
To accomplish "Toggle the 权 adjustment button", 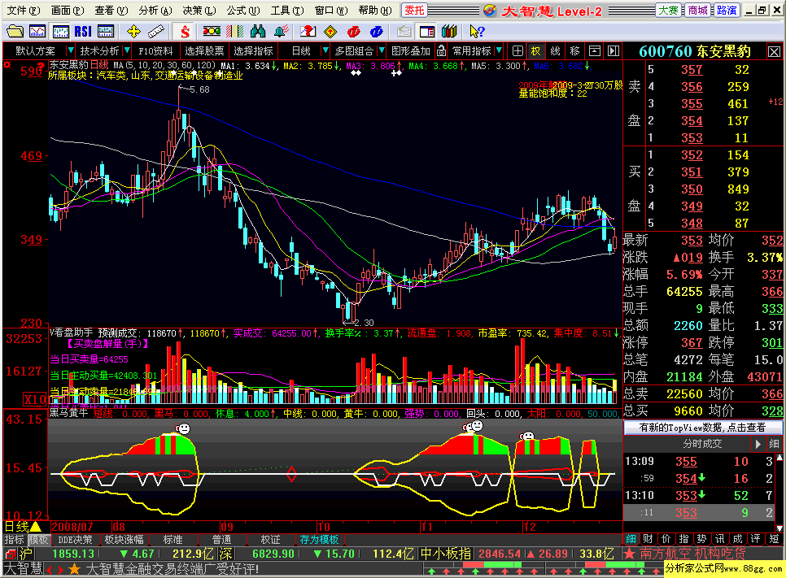I will (x=536, y=50).
